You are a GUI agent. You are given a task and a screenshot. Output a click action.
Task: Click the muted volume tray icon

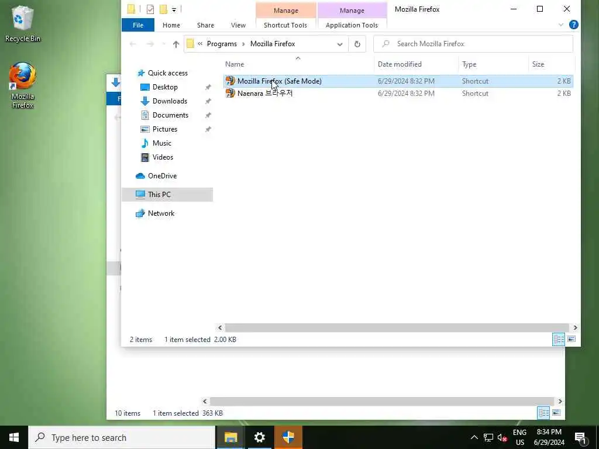(502, 437)
